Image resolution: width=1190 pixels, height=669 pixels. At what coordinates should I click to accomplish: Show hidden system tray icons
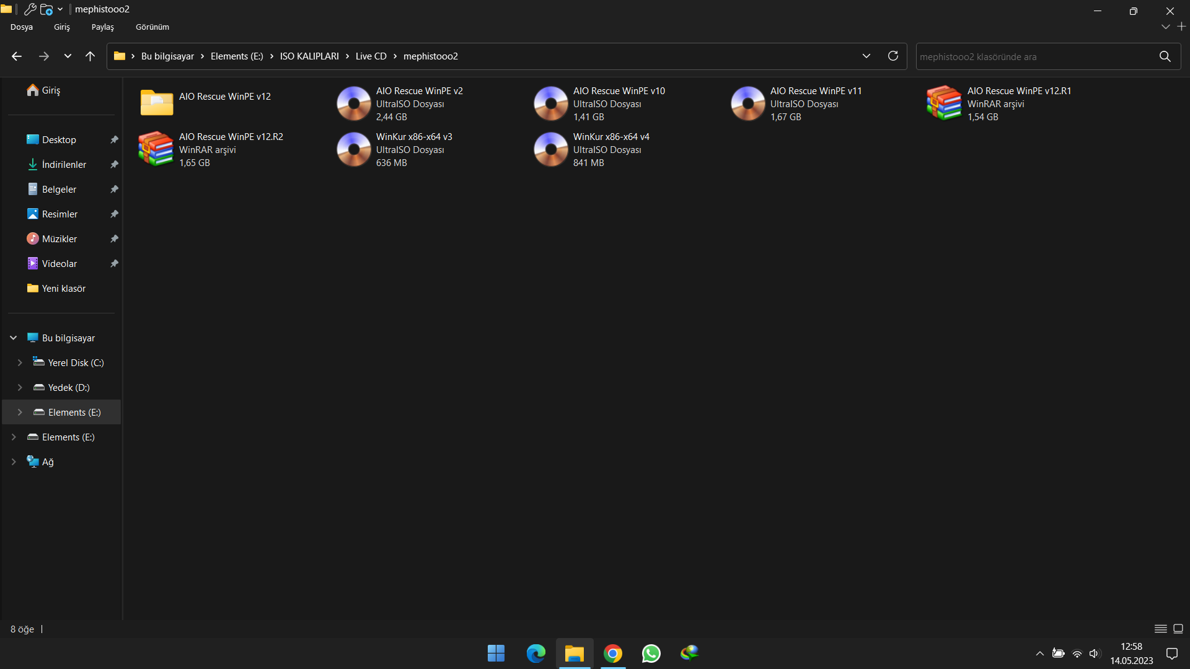click(1040, 654)
